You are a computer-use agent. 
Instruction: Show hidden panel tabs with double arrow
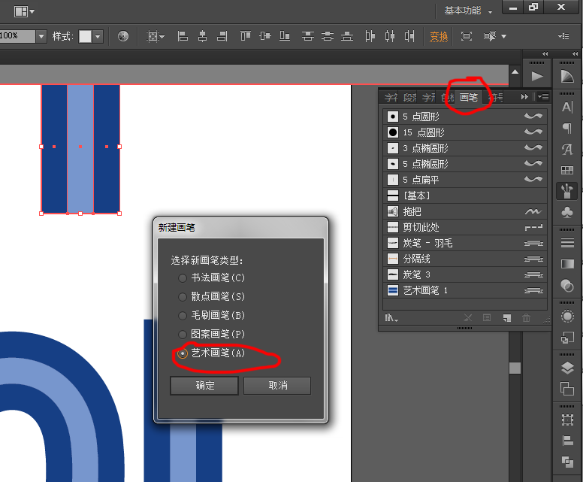524,97
